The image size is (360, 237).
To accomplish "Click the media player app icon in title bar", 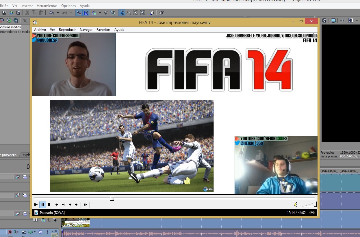I will point(35,22).
